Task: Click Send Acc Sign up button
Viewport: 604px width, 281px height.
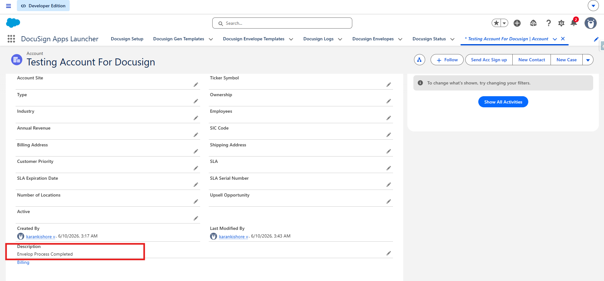Action: pyautogui.click(x=489, y=60)
